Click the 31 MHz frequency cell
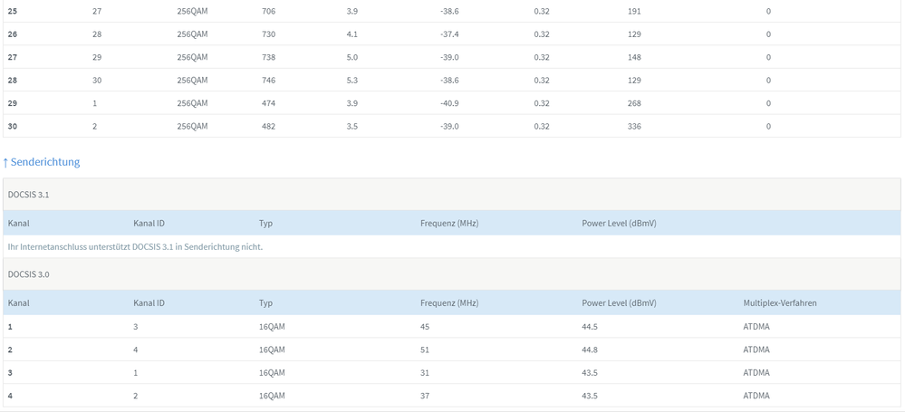The height and width of the screenshot is (412, 905). coord(425,373)
